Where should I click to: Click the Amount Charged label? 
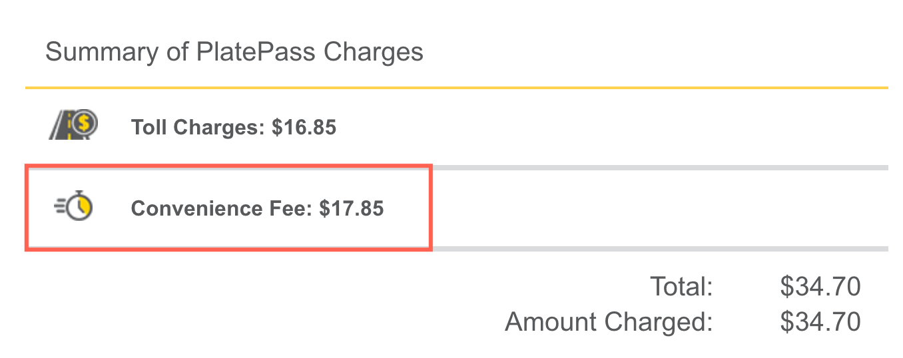(609, 322)
